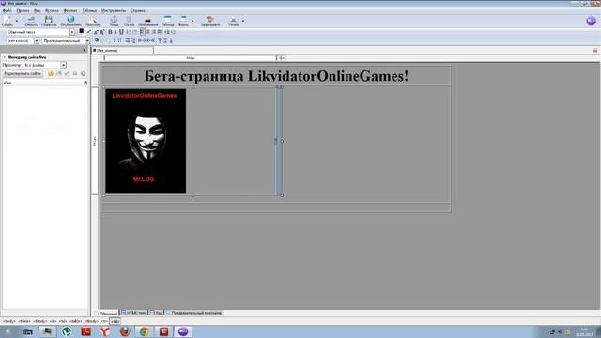Click the Просмотр (Browse) toolbar icon
The height and width of the screenshot is (338, 601).
(93, 21)
